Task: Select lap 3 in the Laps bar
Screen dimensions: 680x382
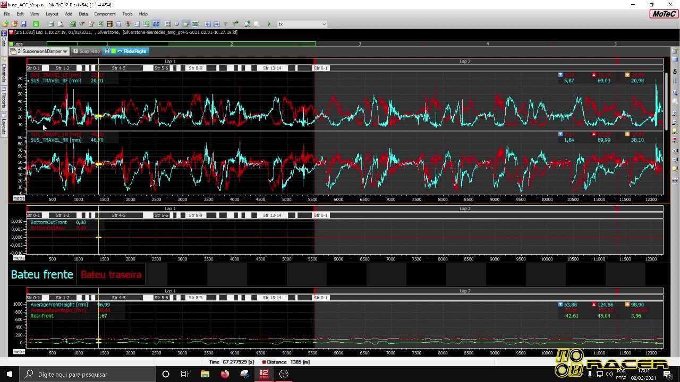Action: coord(360,44)
